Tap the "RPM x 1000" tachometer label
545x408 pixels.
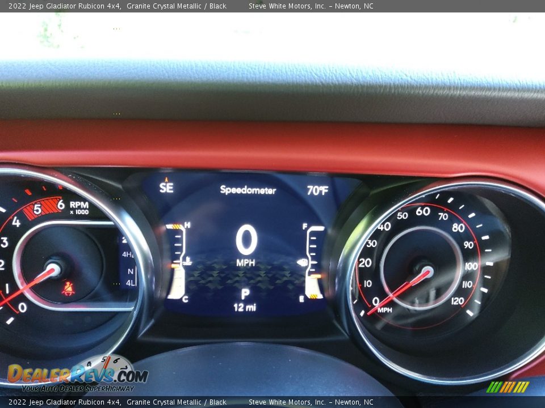tap(79, 208)
